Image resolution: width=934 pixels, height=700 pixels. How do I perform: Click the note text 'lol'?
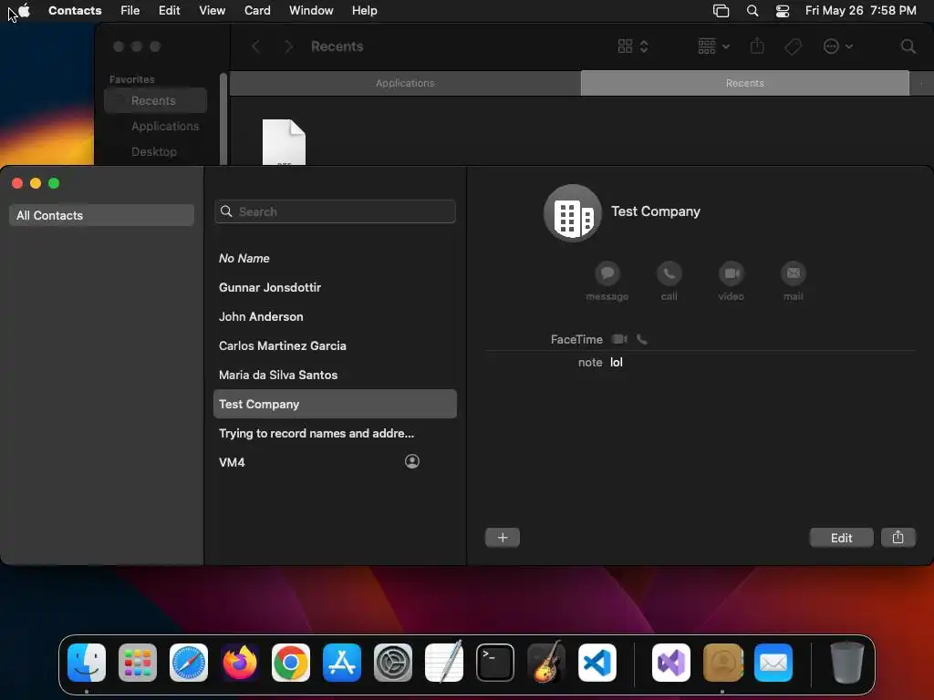pyautogui.click(x=617, y=362)
